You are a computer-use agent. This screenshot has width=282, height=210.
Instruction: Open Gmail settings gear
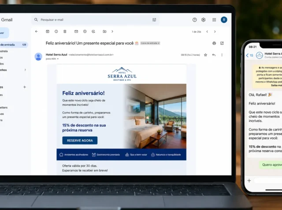coord(204,20)
